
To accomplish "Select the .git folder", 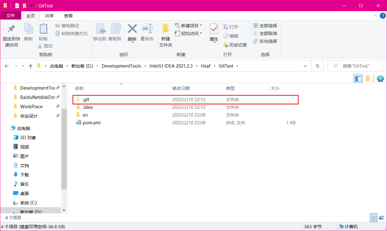I will click(186, 100).
